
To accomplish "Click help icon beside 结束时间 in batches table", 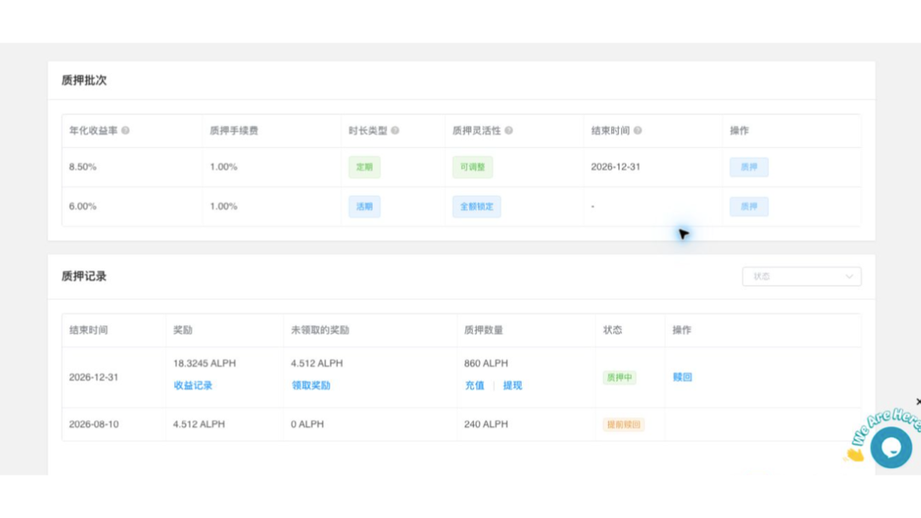I will pos(638,131).
